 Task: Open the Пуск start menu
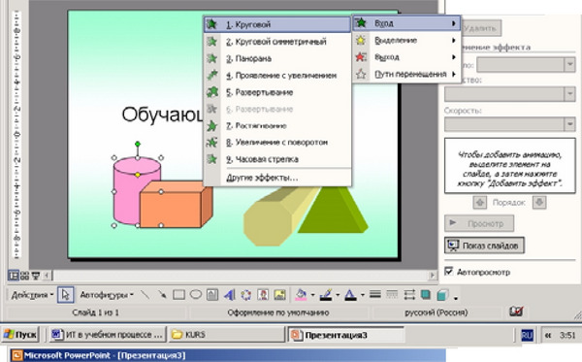click(x=20, y=335)
